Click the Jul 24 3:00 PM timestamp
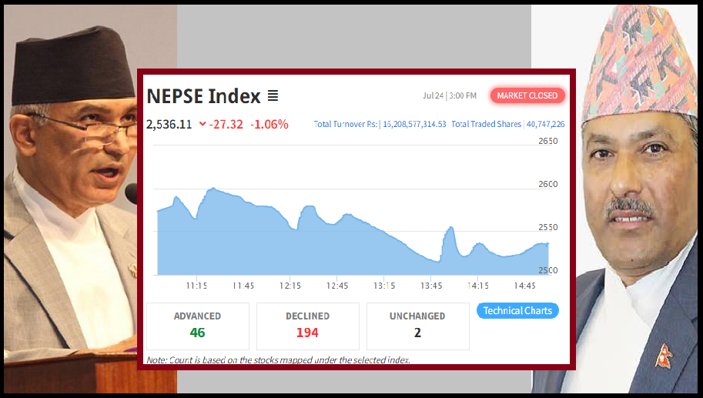The width and height of the screenshot is (703, 398). (450, 96)
